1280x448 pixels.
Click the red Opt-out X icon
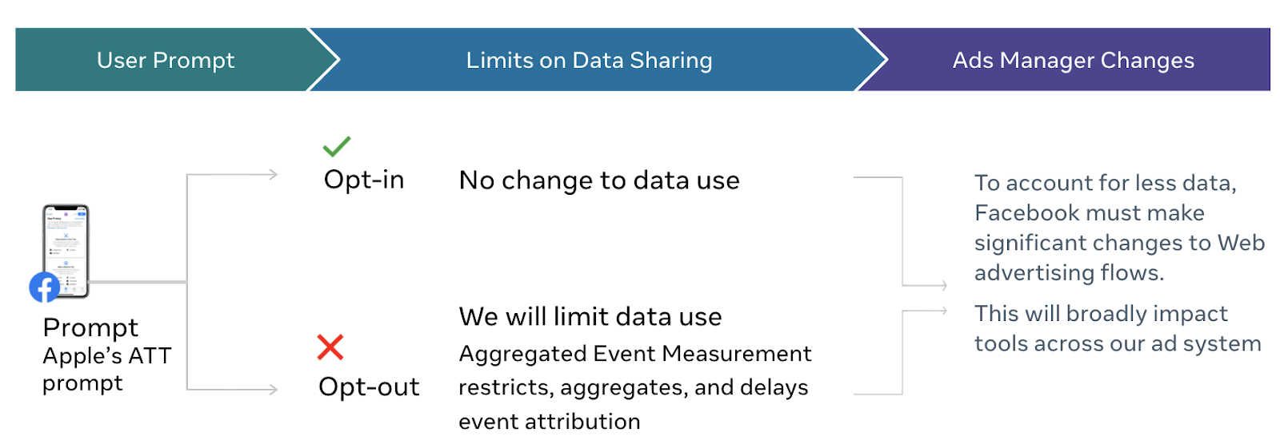(330, 347)
